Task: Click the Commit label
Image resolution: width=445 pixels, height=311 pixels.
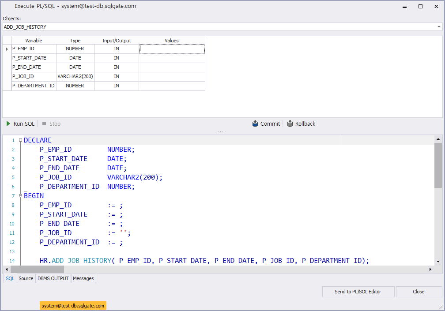Action: click(x=270, y=124)
